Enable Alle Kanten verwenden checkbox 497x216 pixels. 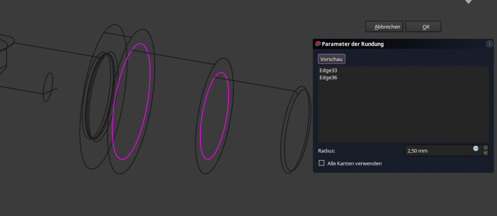tap(321, 164)
